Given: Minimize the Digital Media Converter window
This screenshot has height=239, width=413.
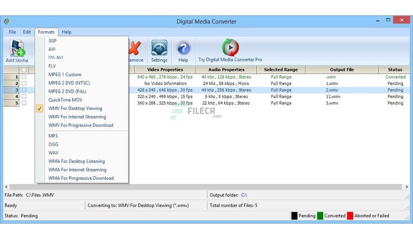Looking at the screenshot, I should pyautogui.click(x=378, y=20).
